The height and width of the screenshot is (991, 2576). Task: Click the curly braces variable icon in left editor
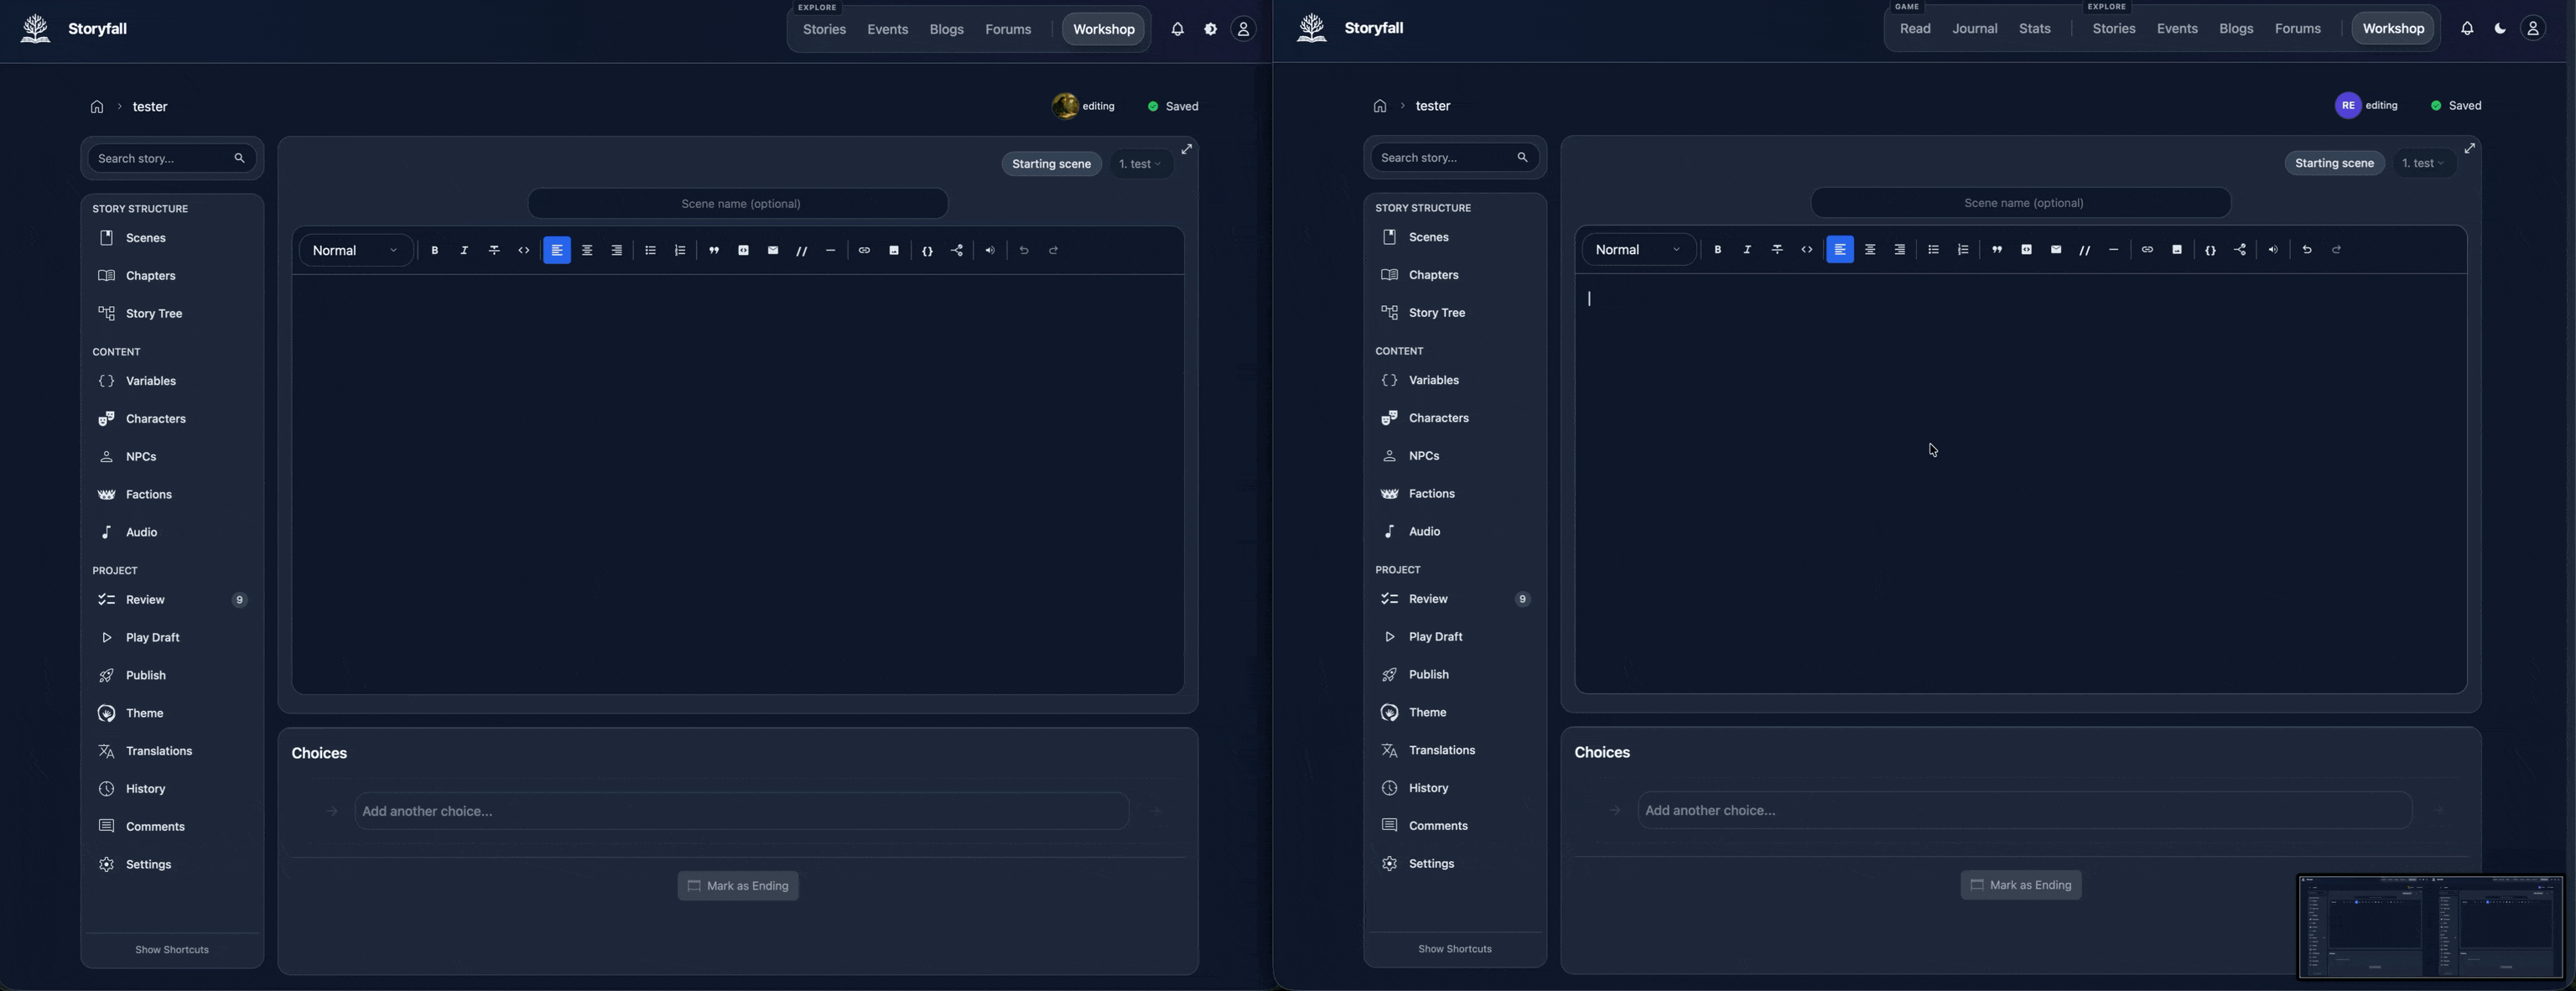point(927,251)
